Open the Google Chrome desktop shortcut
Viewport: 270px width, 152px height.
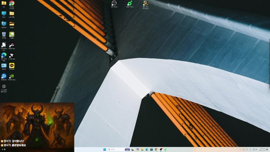click(x=12, y=3)
